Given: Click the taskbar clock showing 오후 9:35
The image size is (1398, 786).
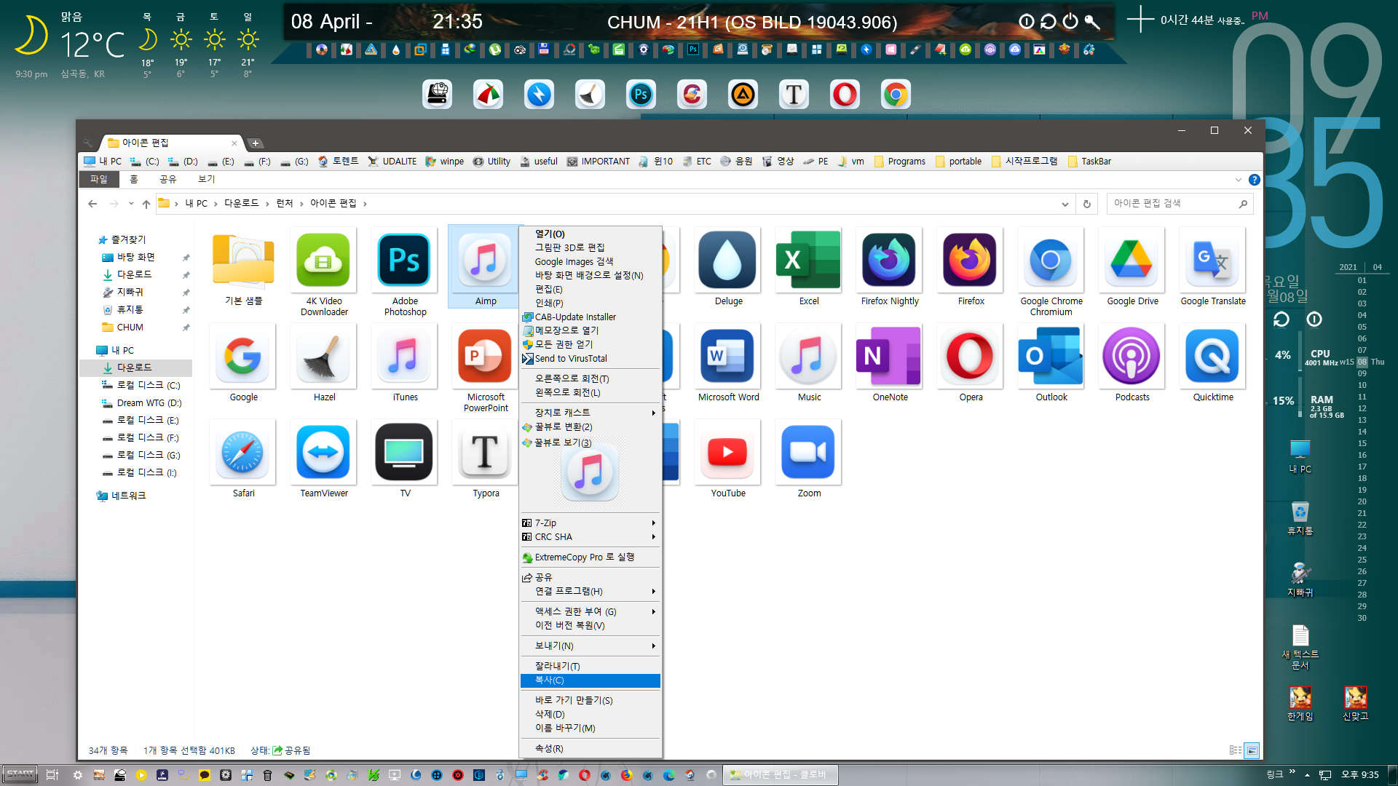Looking at the screenshot, I should pyautogui.click(x=1359, y=774).
